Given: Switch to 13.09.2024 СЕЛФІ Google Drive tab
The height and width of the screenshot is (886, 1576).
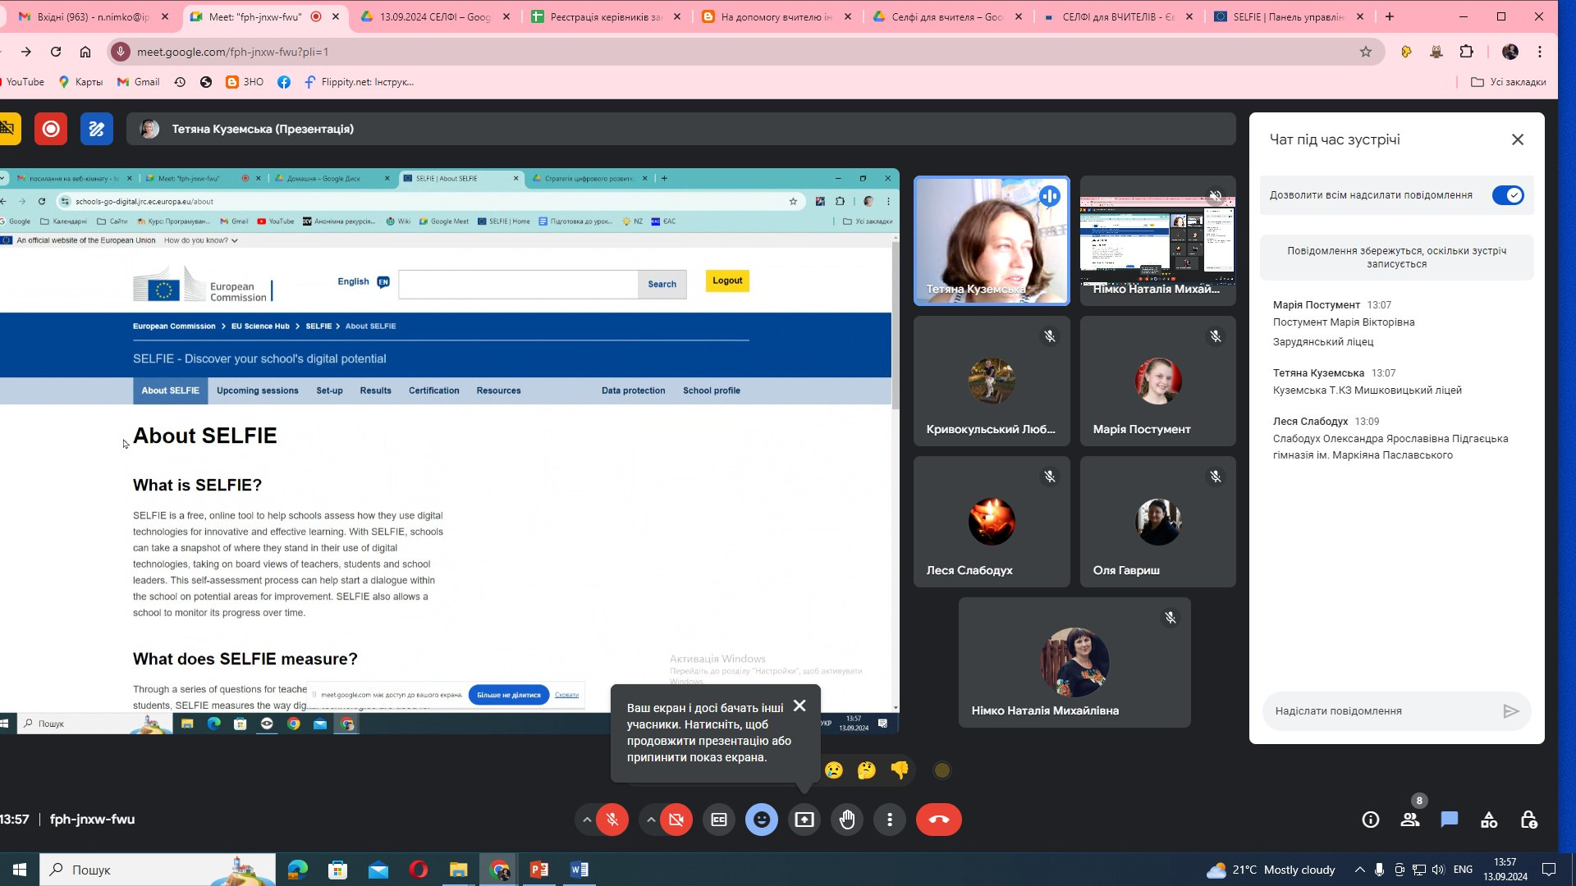Looking at the screenshot, I should pos(434,16).
